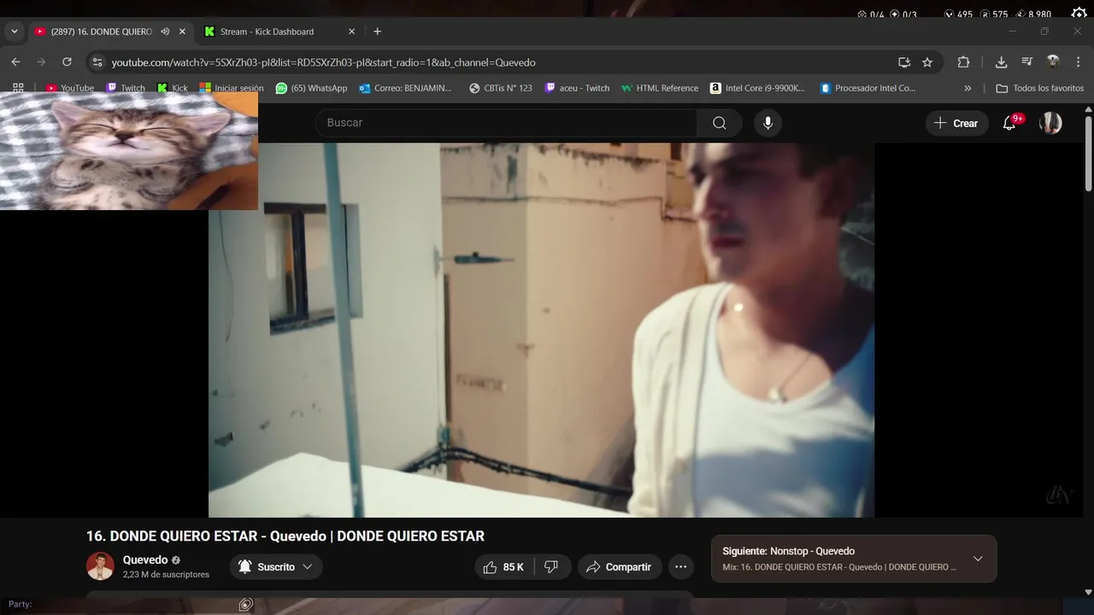Click the install app icon in address bar
The height and width of the screenshot is (615, 1094).
click(904, 62)
